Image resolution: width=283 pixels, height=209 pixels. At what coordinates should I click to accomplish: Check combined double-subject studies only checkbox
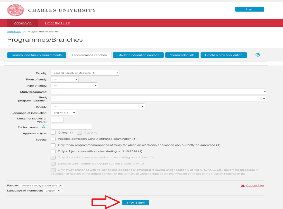pos(53,164)
